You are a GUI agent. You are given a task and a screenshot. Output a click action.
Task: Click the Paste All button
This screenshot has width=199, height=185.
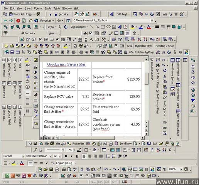pyautogui.click(x=16, y=14)
